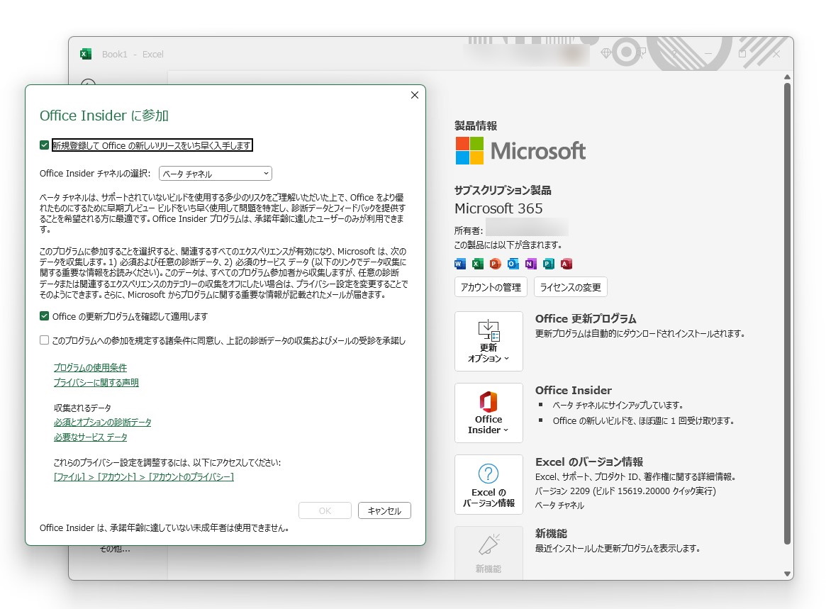Open the Office Insider チャネル dropdown
The image size is (826, 609).
click(215, 173)
